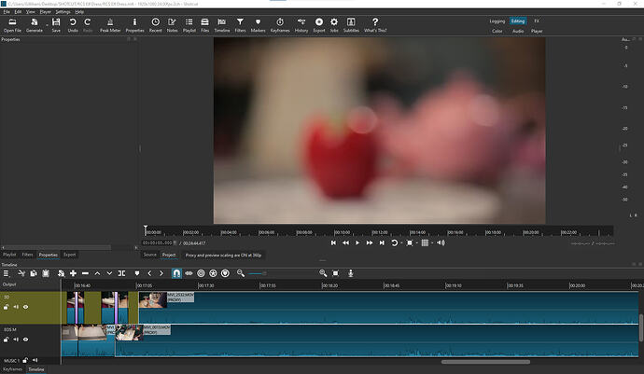Overwrite clip with down-chevron icon
644x374 pixels.
click(x=109, y=273)
